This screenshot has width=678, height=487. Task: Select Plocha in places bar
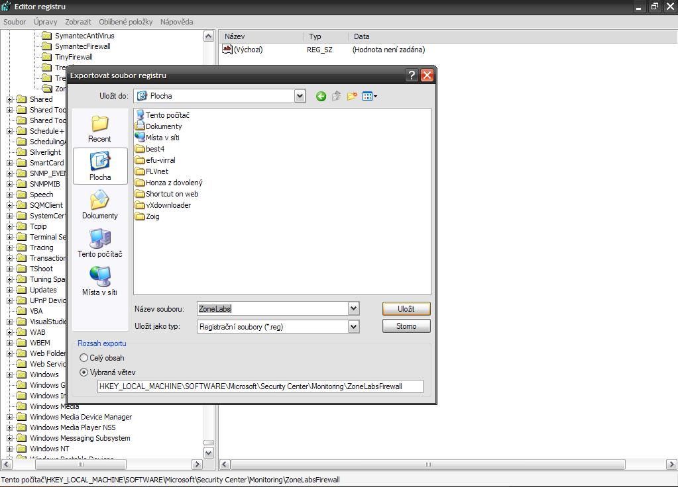point(100,166)
